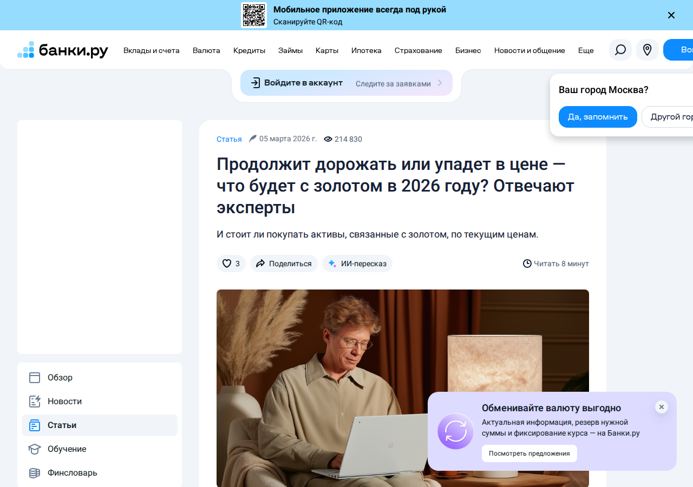The width and height of the screenshot is (693, 487).
Task: Choose the Другой город button
Action: coord(668,117)
